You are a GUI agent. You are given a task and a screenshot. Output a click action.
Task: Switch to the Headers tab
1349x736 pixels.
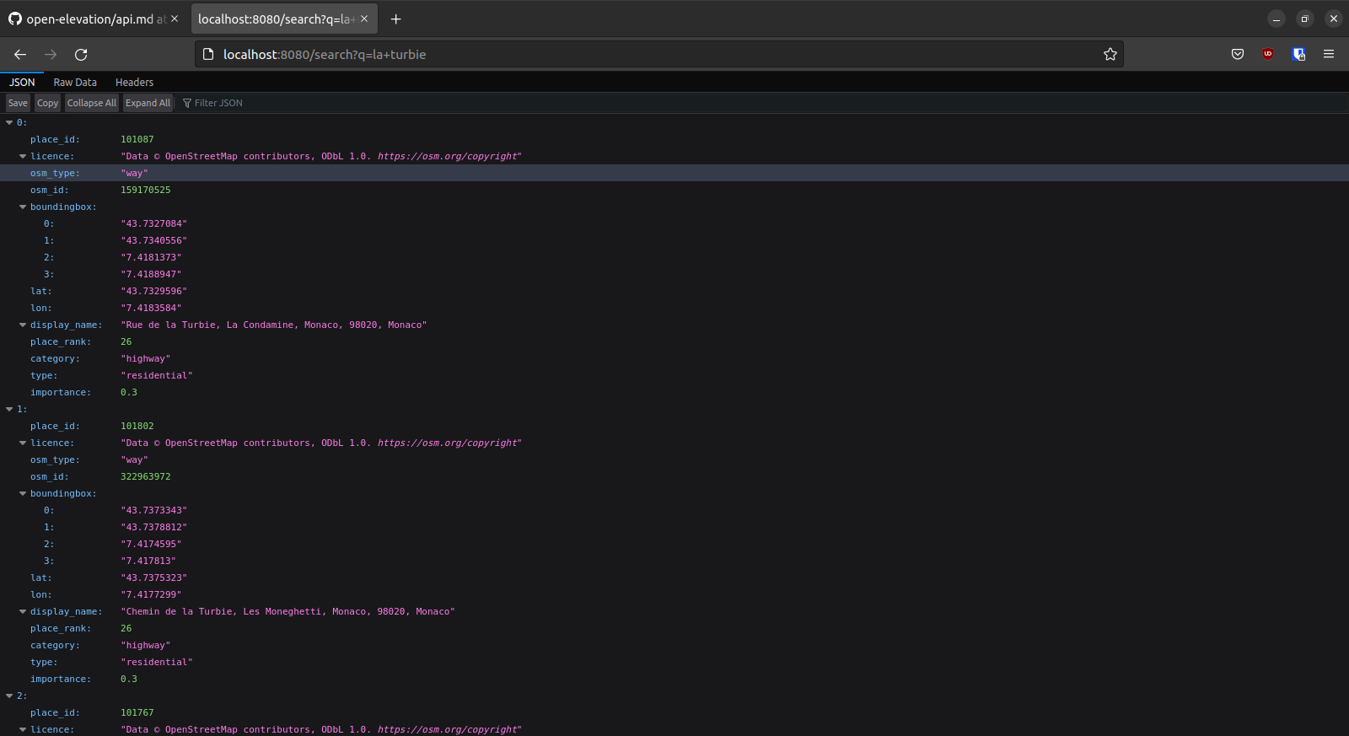(x=134, y=83)
